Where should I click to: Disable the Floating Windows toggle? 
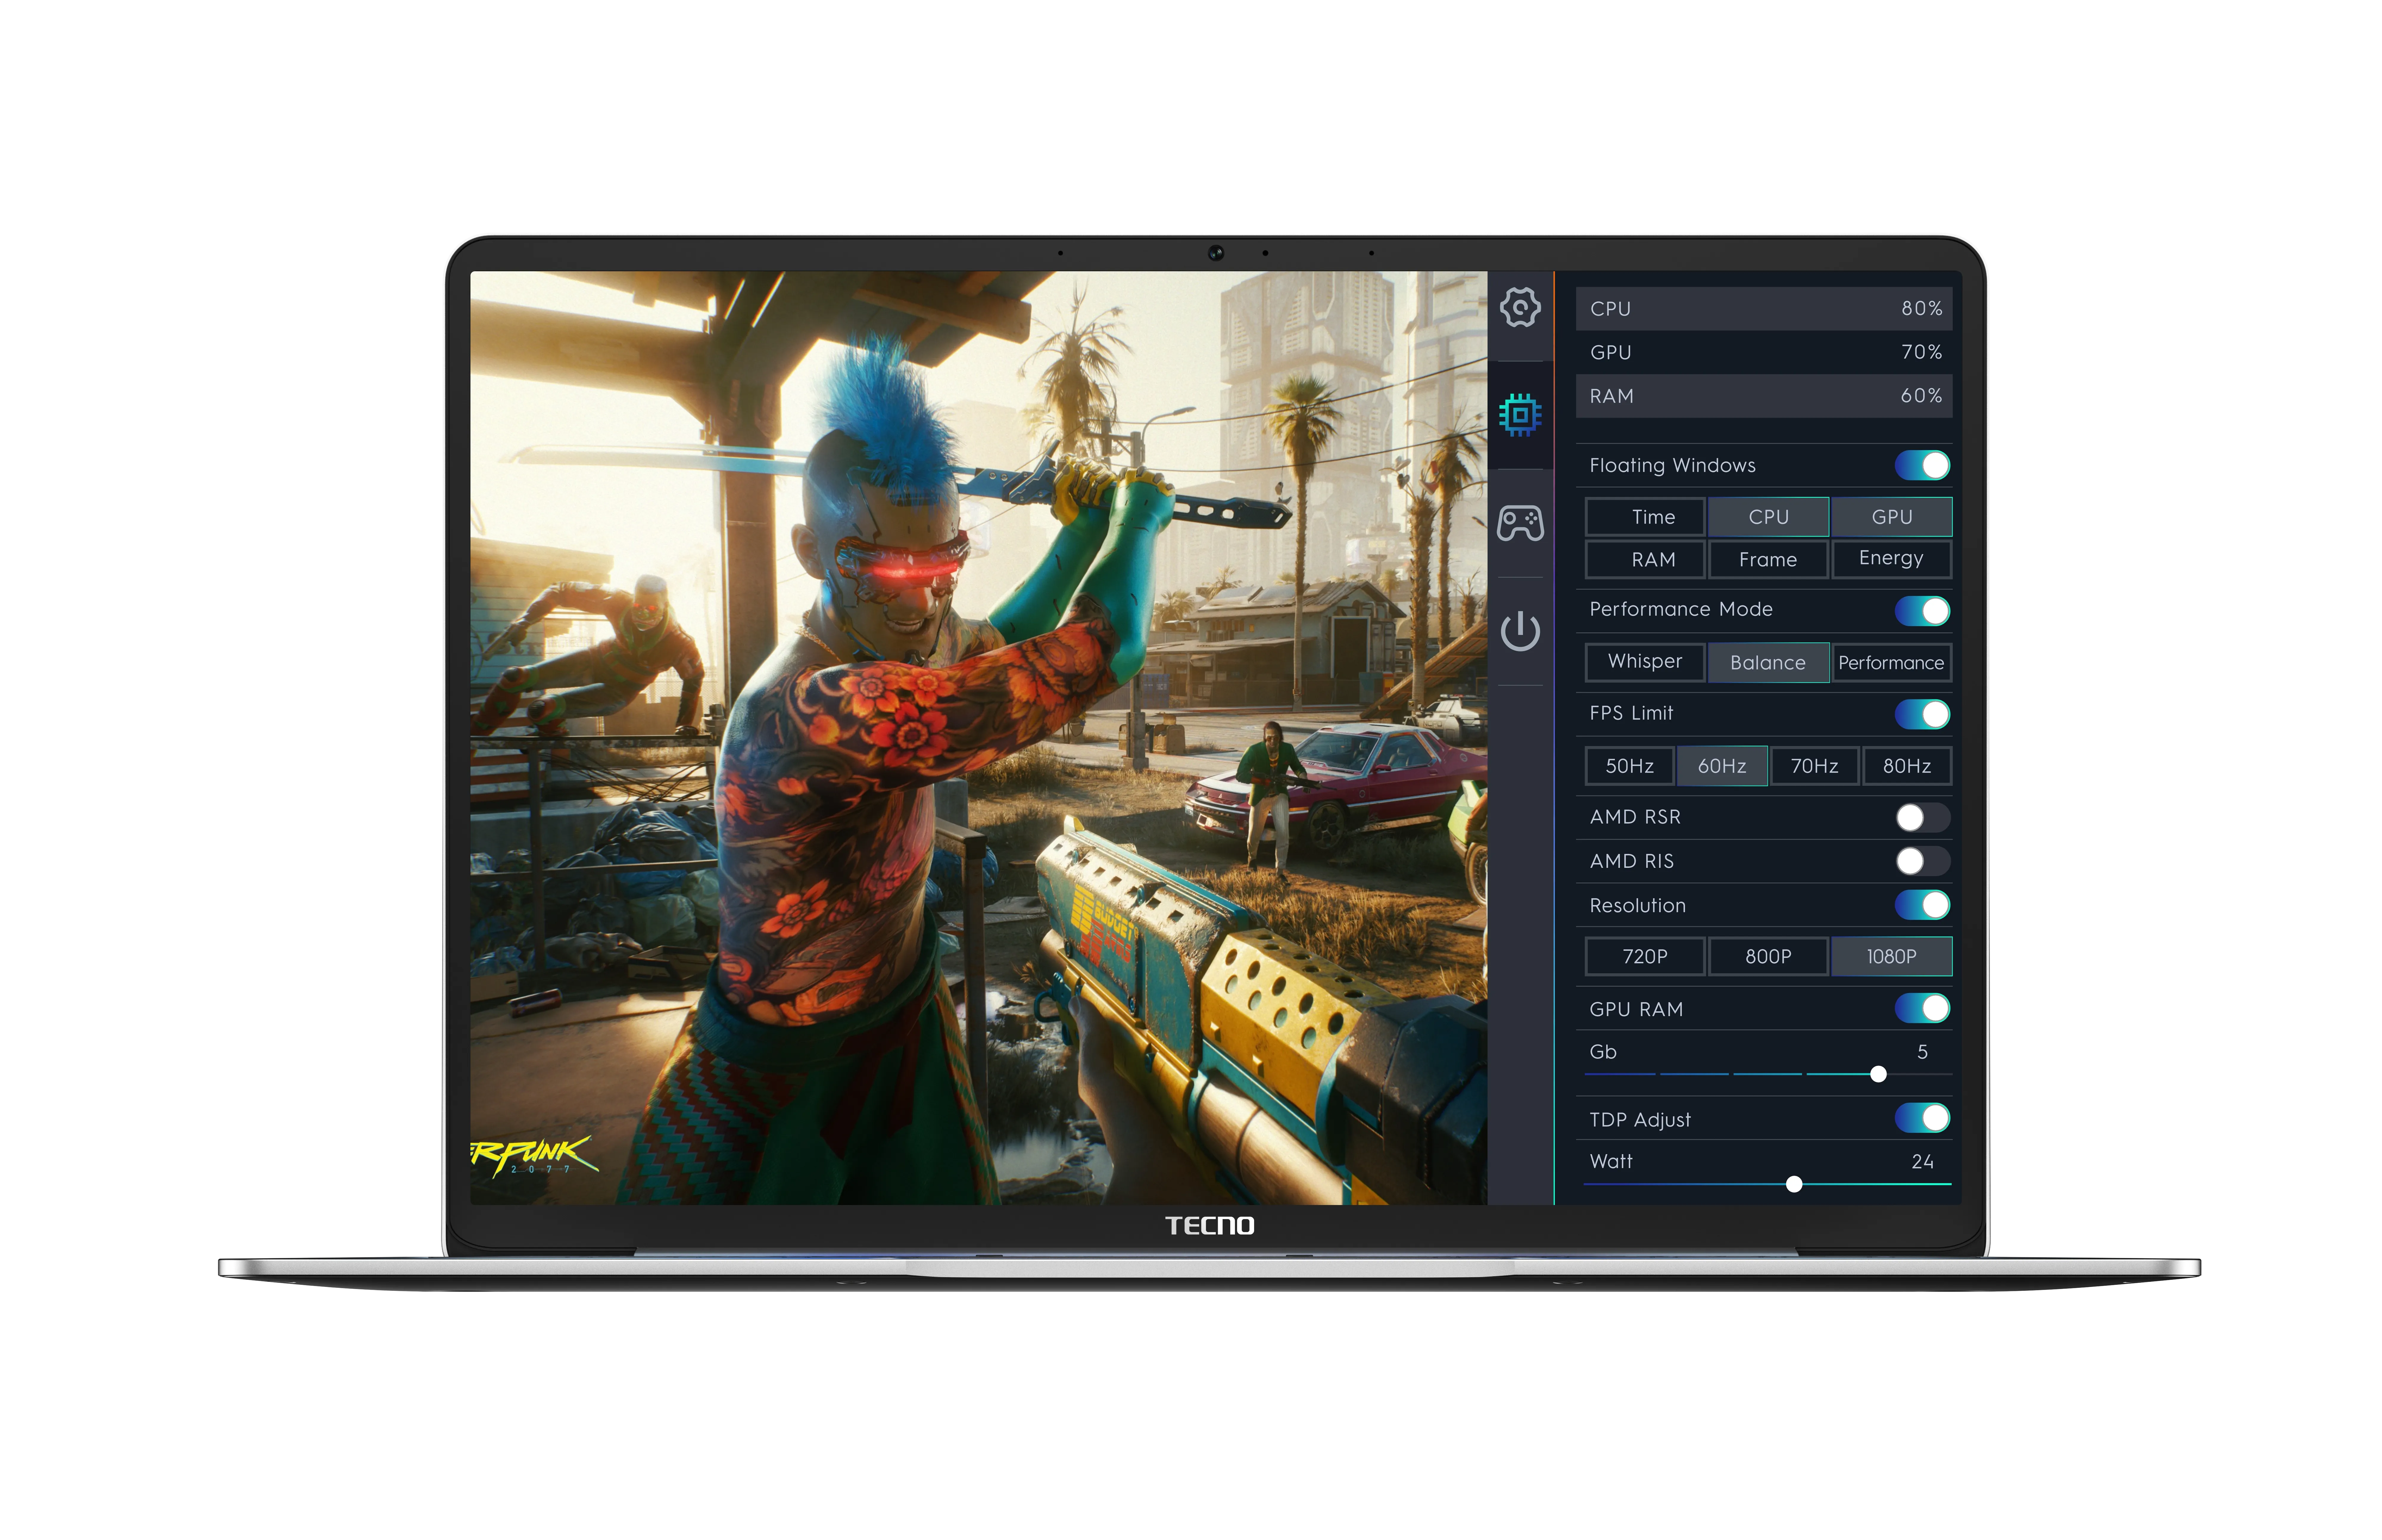pyautogui.click(x=1922, y=465)
